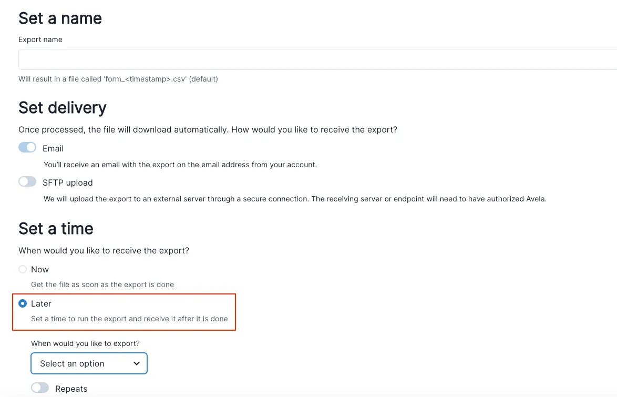The height and width of the screenshot is (397, 617).
Task: Click the chevron arrow in export time dropdown
Action: [137, 363]
